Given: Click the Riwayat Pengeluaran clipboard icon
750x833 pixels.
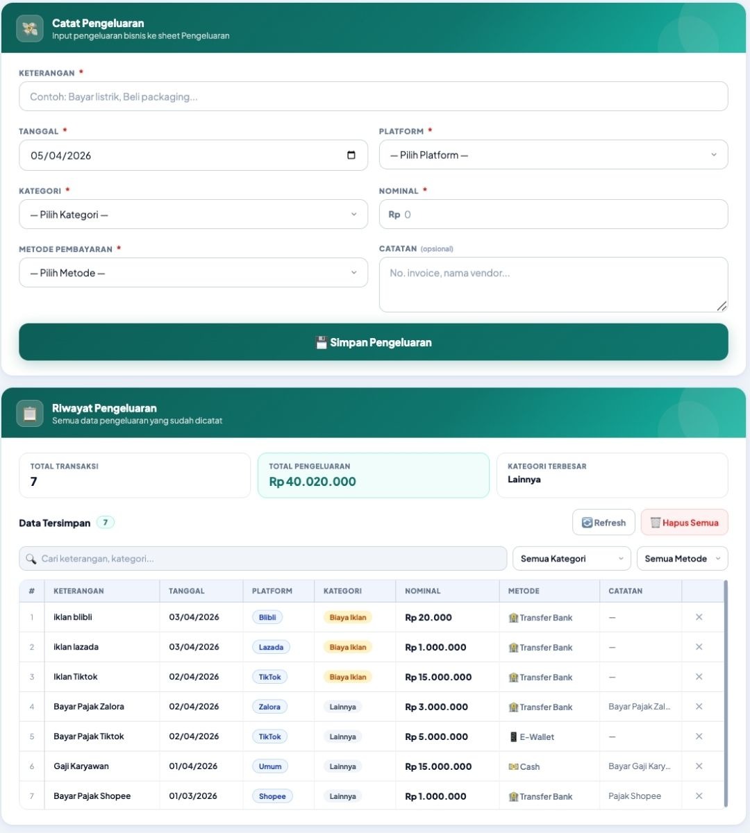Looking at the screenshot, I should click(x=30, y=414).
